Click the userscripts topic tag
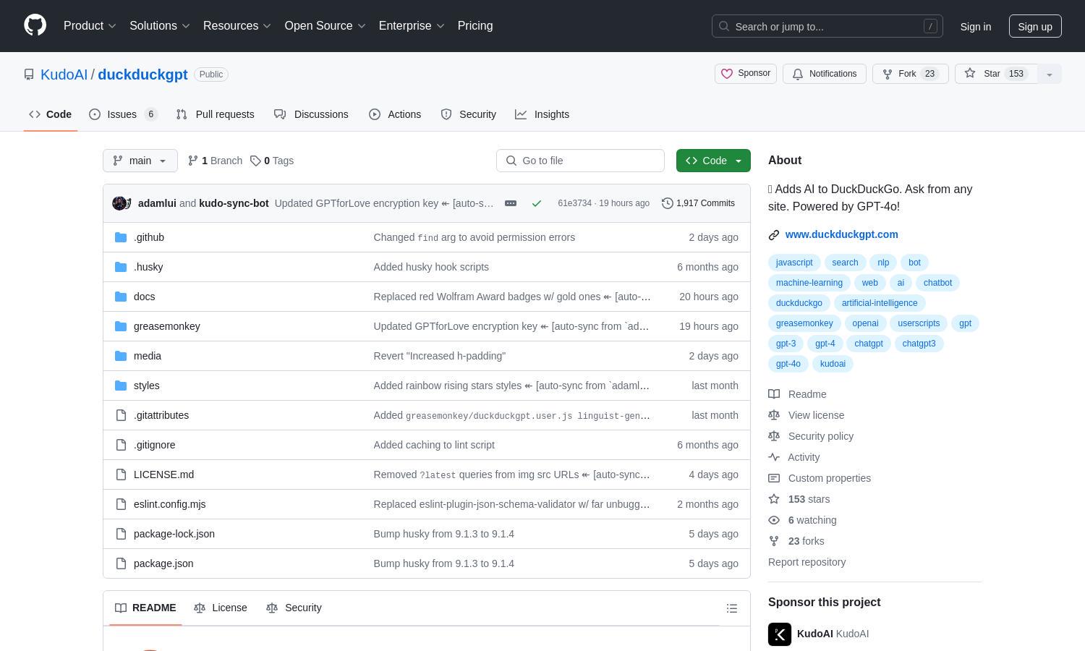The image size is (1085, 651). [x=919, y=323]
